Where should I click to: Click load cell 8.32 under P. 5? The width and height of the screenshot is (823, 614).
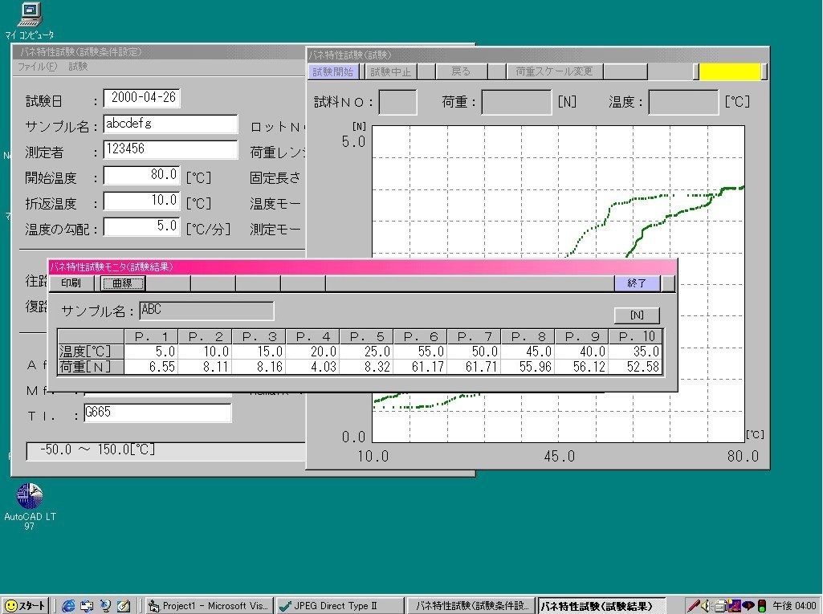tap(367, 366)
